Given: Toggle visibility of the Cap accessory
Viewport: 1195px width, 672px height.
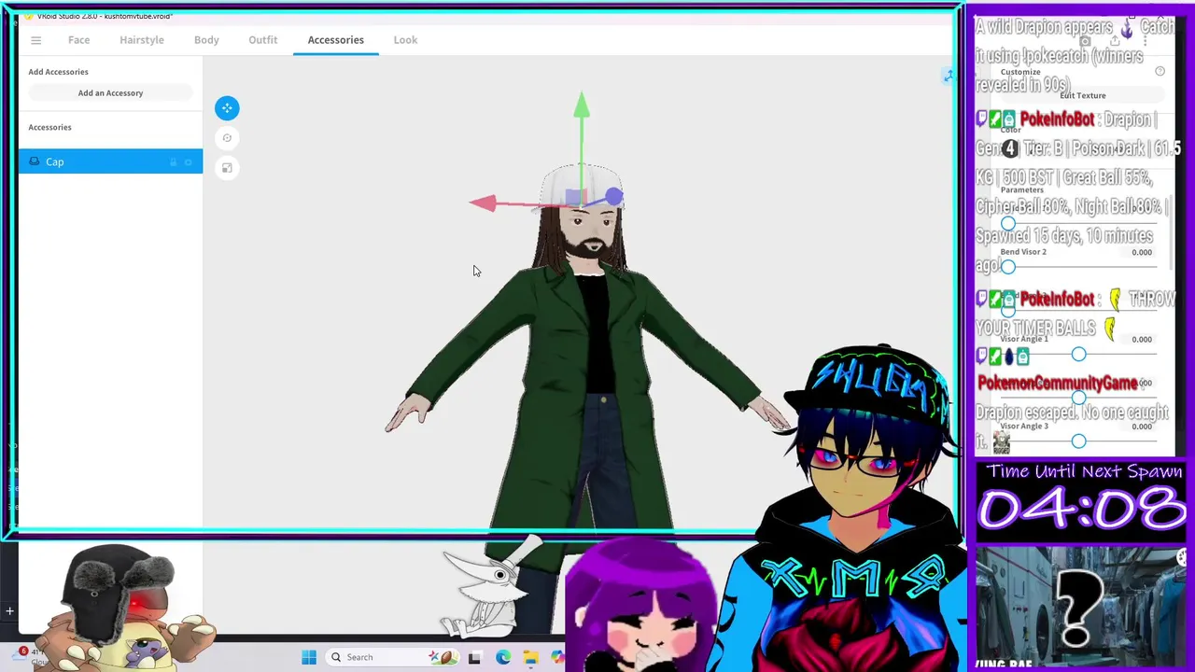Looking at the screenshot, I should pyautogui.click(x=189, y=162).
